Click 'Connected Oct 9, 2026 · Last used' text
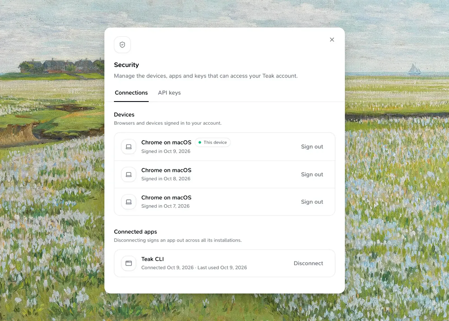 (194, 268)
